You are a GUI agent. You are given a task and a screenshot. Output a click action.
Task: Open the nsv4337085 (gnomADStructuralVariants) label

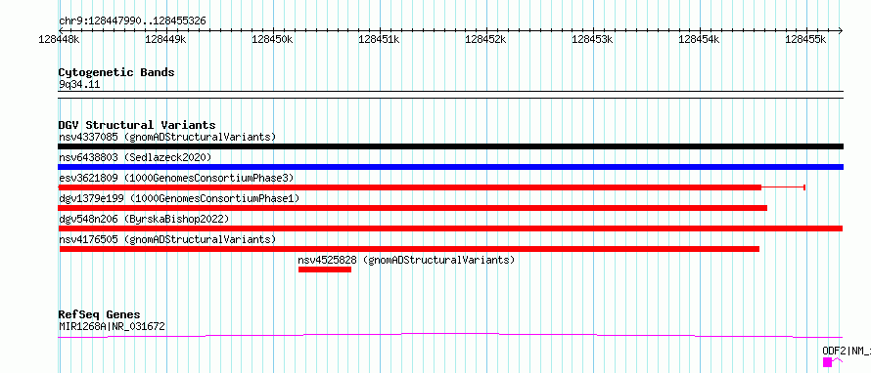coord(167,137)
